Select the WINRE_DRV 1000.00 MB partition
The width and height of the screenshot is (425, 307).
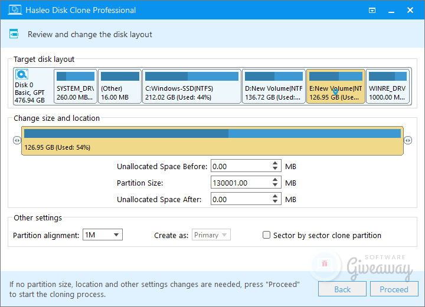388,86
